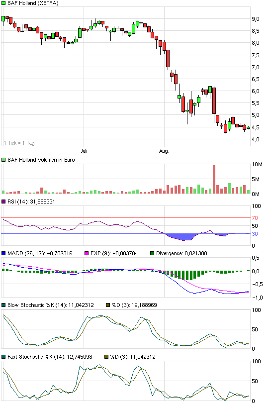The image size is (271, 405).
Task: Click the blue 30 RSI oversold label
Action: 255,234
